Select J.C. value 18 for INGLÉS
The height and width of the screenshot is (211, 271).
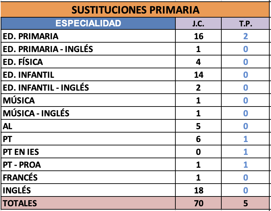click(x=198, y=190)
